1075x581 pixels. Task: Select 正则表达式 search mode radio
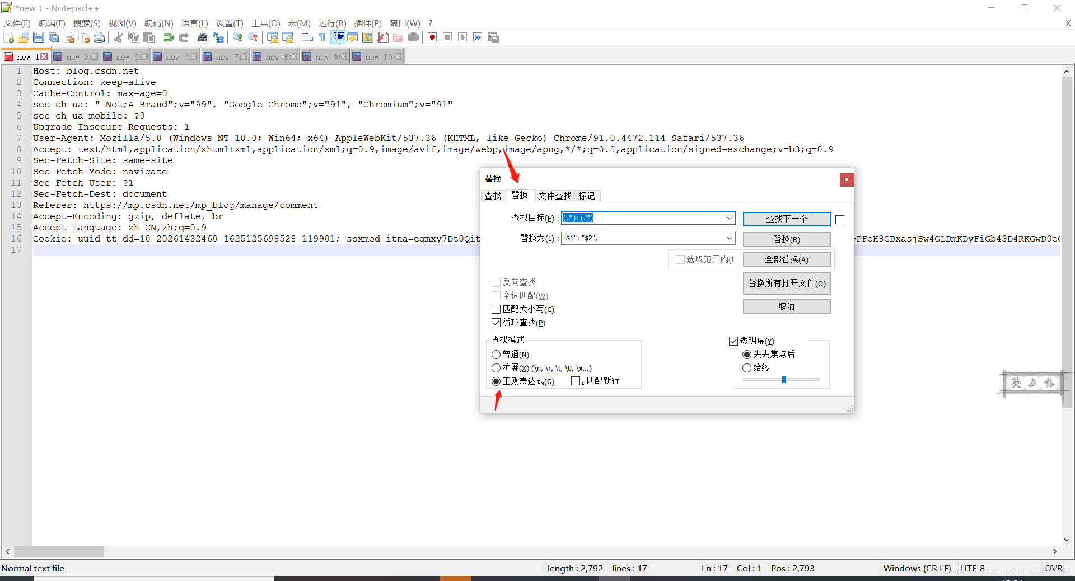[496, 381]
